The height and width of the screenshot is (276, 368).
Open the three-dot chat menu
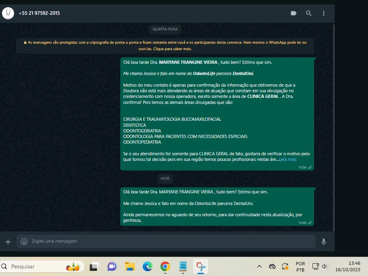point(324,13)
